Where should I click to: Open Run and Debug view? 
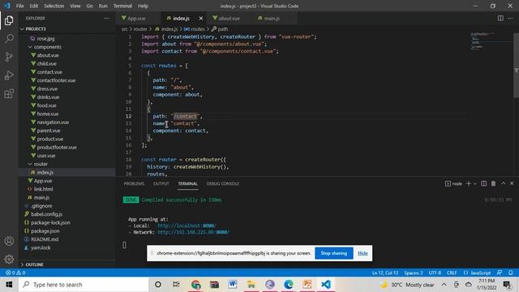click(x=9, y=75)
